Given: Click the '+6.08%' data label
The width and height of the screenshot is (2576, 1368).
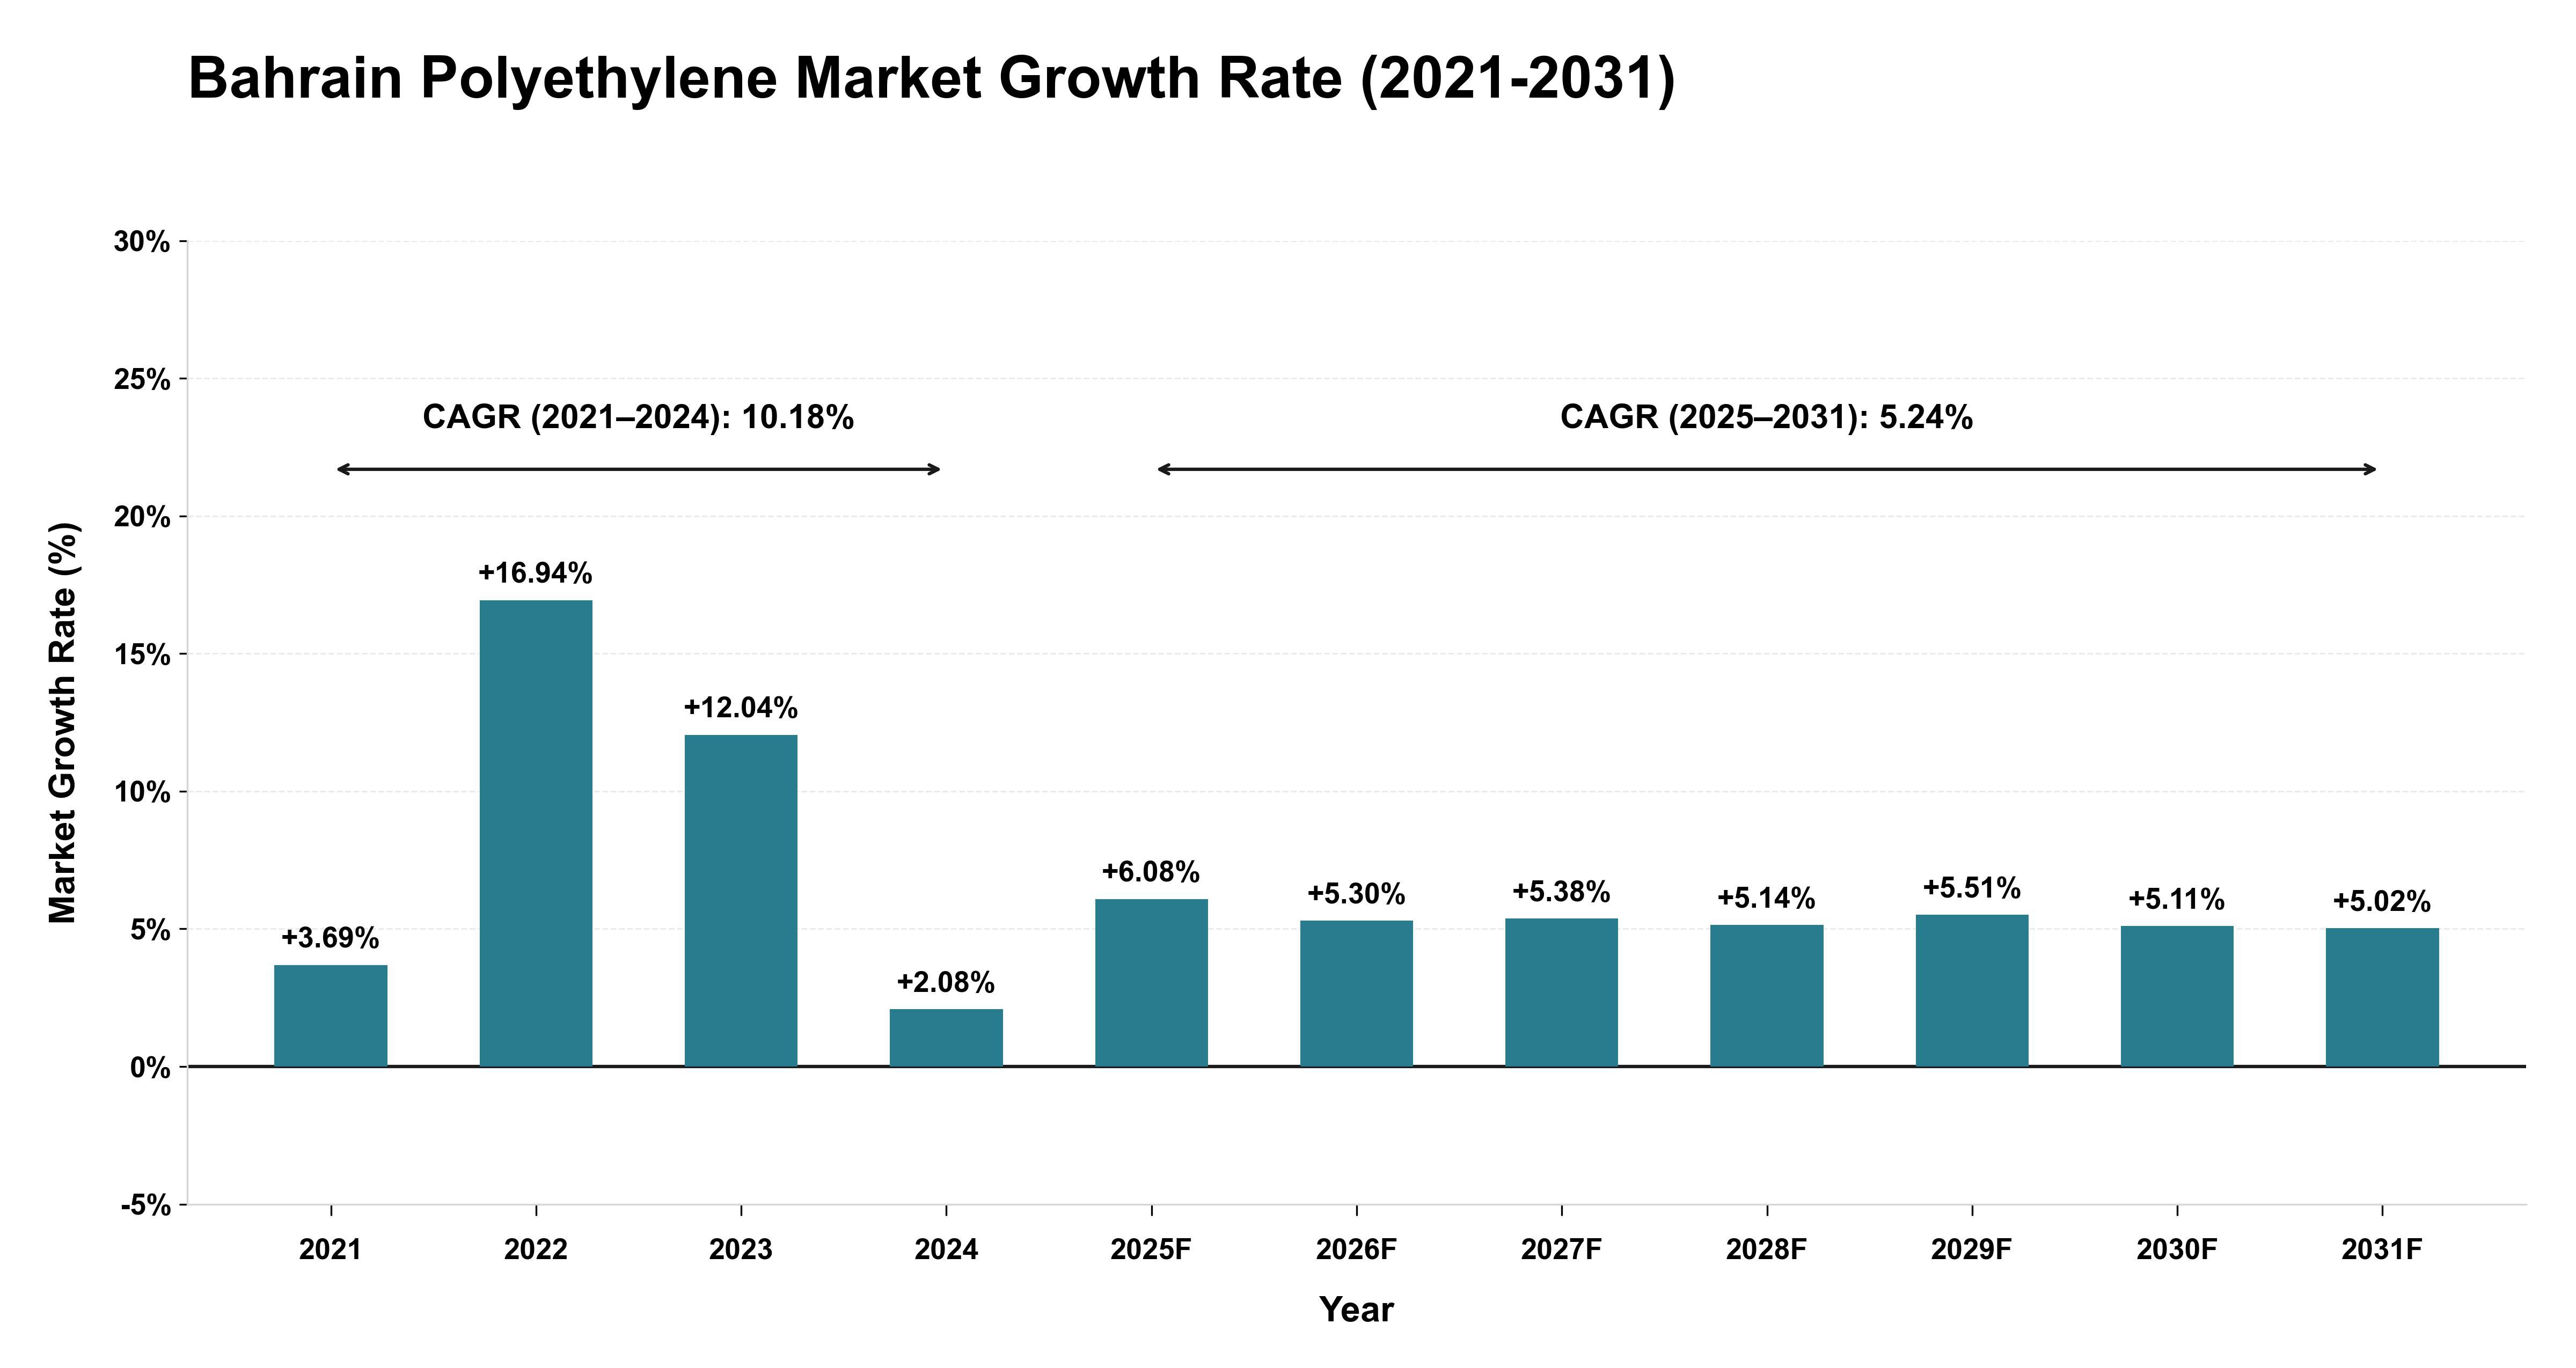Looking at the screenshot, I should pos(1151,872).
